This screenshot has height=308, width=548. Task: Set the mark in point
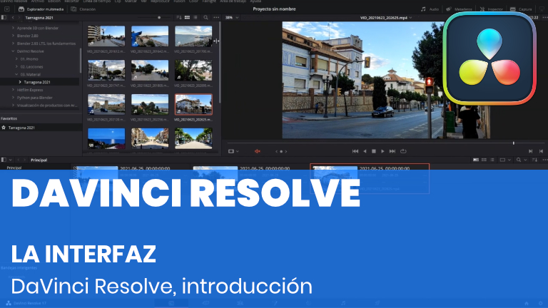point(531,151)
